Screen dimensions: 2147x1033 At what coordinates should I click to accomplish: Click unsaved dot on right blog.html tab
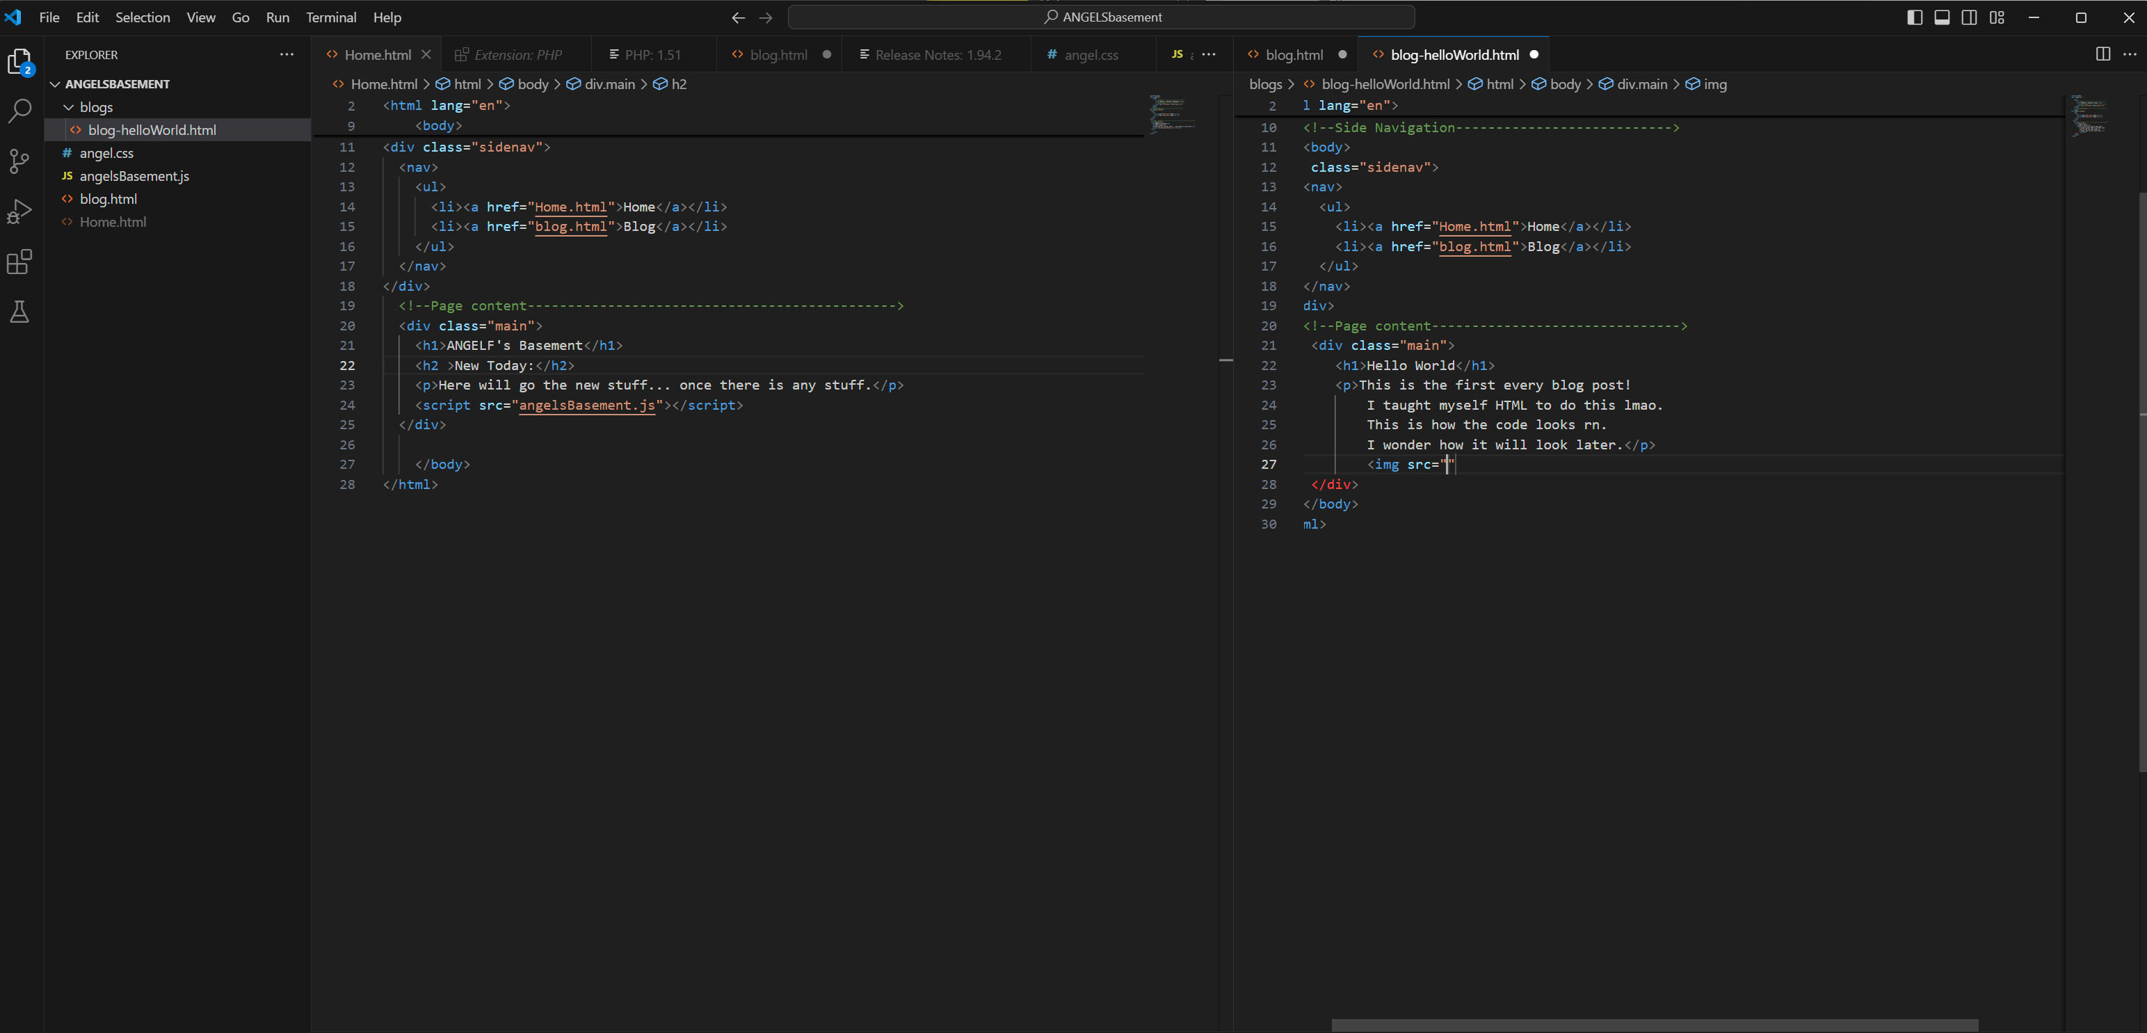[x=1342, y=54]
